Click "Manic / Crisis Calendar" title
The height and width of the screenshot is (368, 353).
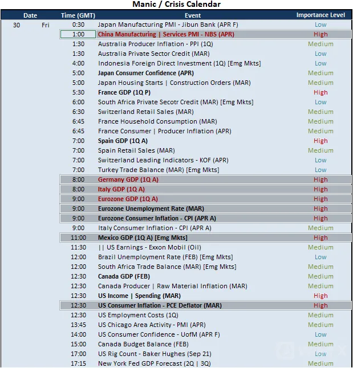coord(177,4)
